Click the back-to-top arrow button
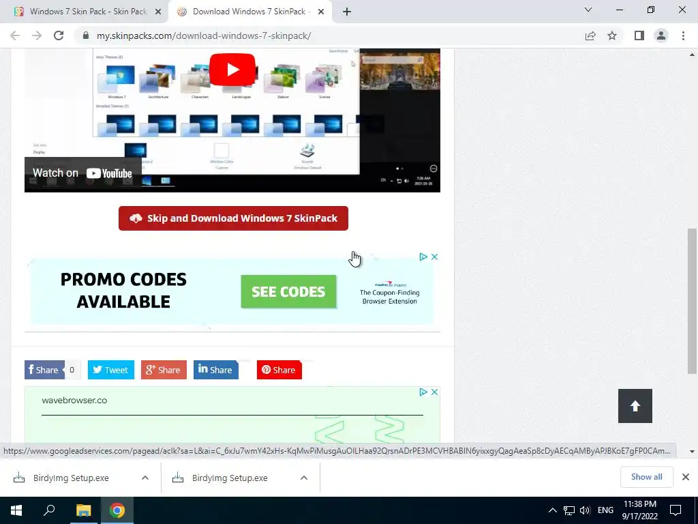The width and height of the screenshot is (698, 524). [635, 406]
